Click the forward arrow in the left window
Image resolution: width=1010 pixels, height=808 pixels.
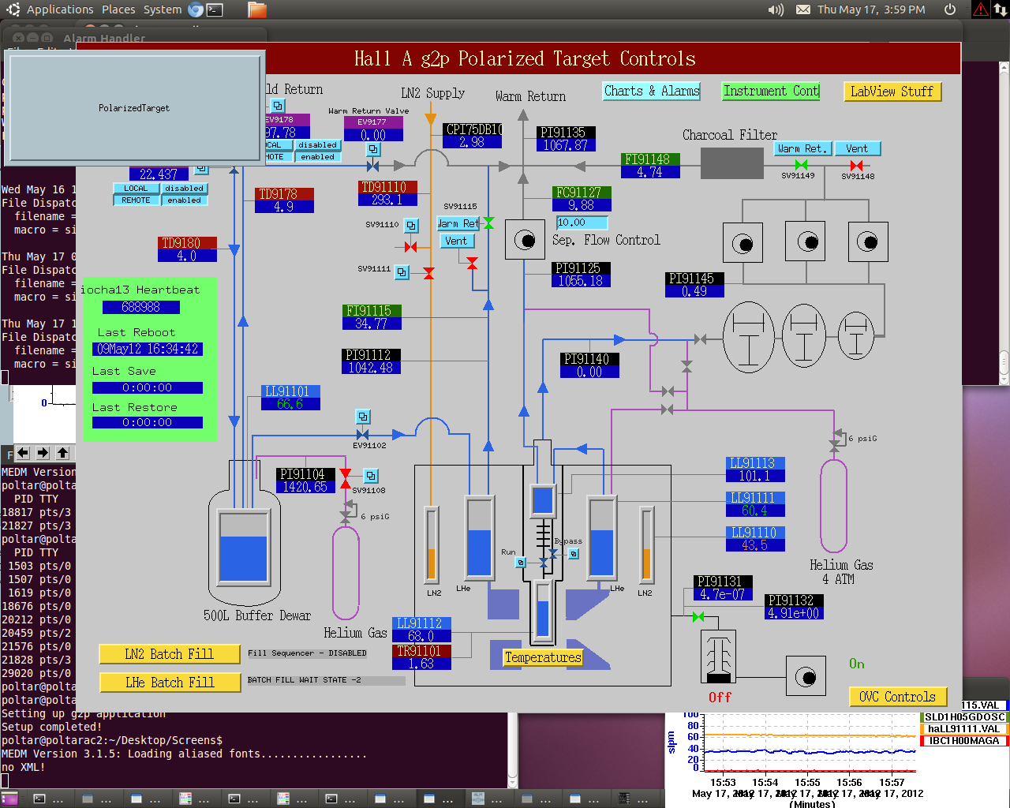43,453
